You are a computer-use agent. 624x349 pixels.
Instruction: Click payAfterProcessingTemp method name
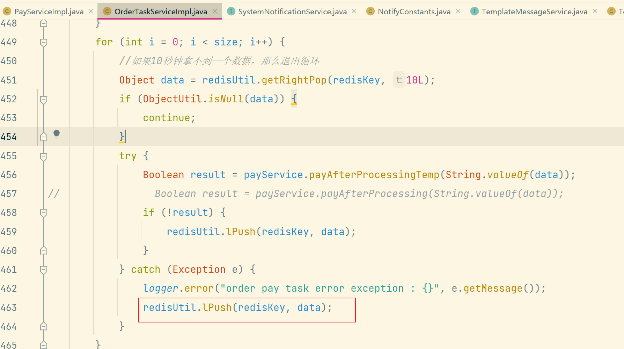(374, 175)
